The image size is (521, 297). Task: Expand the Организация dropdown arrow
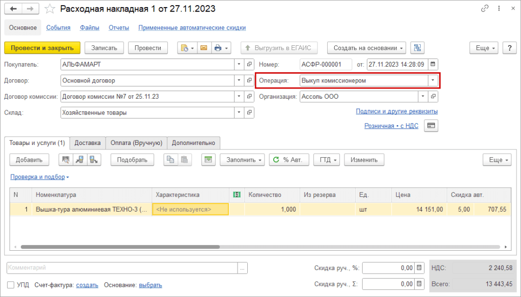pyautogui.click(x=423, y=97)
